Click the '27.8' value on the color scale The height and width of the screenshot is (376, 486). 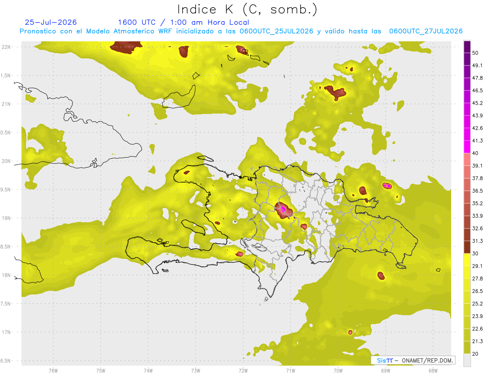(x=477, y=279)
